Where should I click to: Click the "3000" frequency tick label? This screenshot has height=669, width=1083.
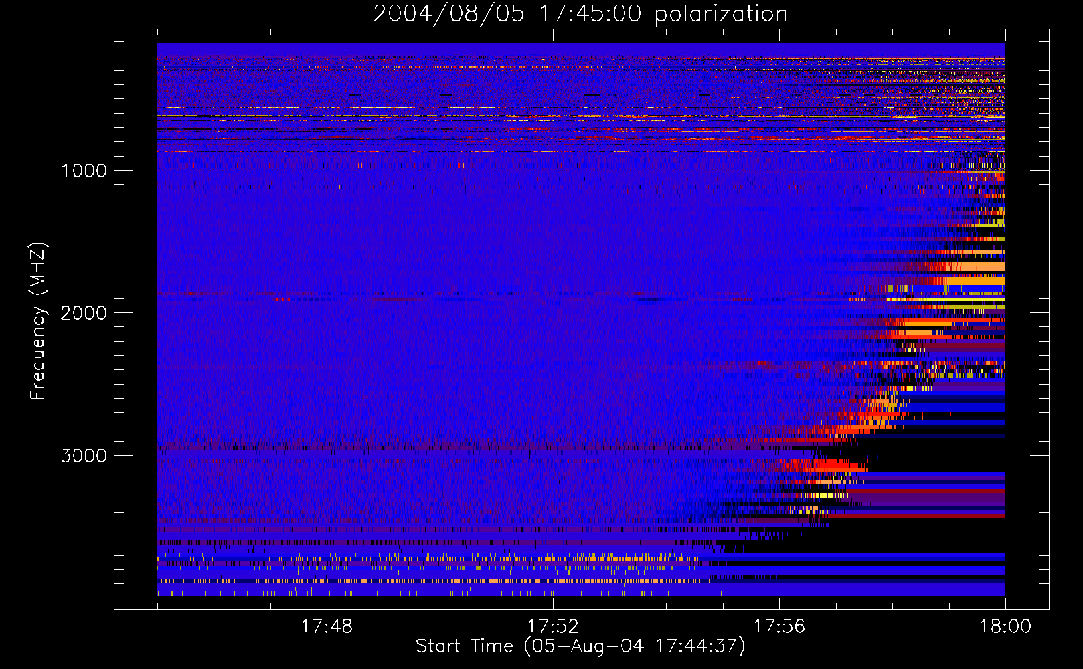click(x=84, y=456)
